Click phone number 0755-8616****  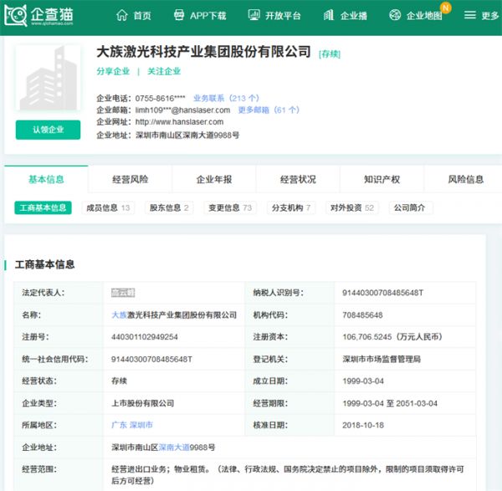coord(160,98)
